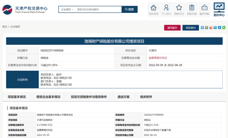Click the 不超过51.55% value in top table
The height and width of the screenshot is (138, 228).
49,65
